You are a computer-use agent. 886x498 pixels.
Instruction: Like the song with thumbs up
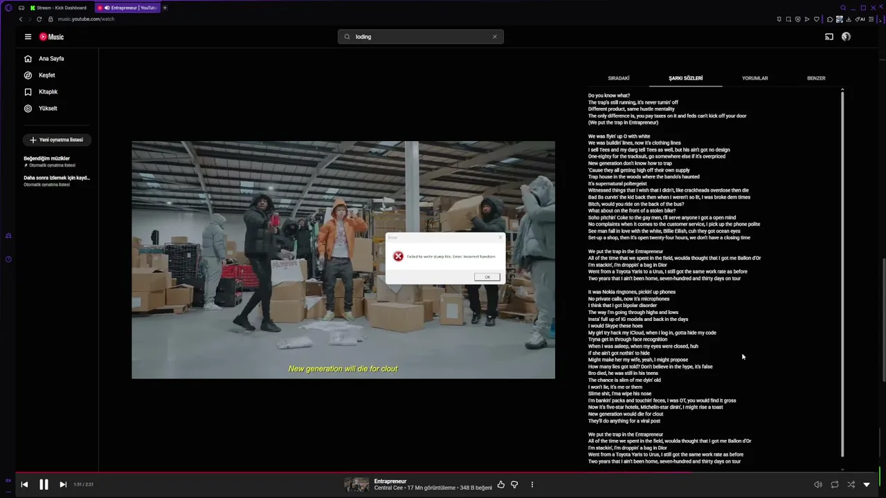coord(501,485)
